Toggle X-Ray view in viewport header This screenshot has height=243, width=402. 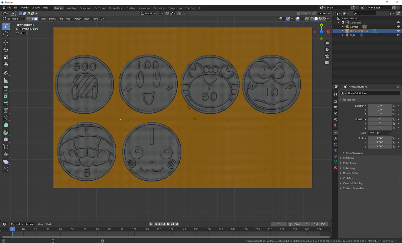(x=307, y=19)
